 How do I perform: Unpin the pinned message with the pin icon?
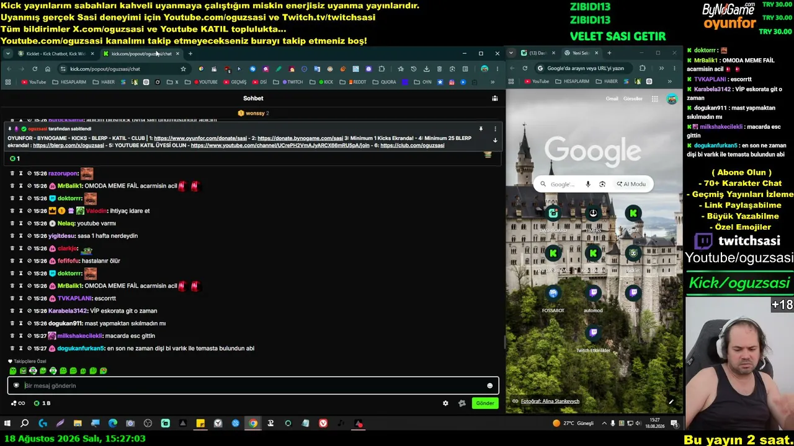pos(481,129)
